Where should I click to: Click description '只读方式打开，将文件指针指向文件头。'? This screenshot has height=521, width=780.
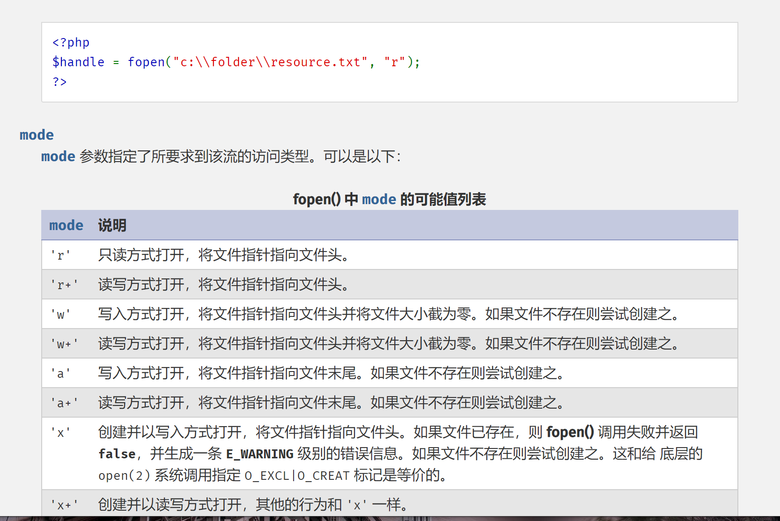(x=224, y=255)
